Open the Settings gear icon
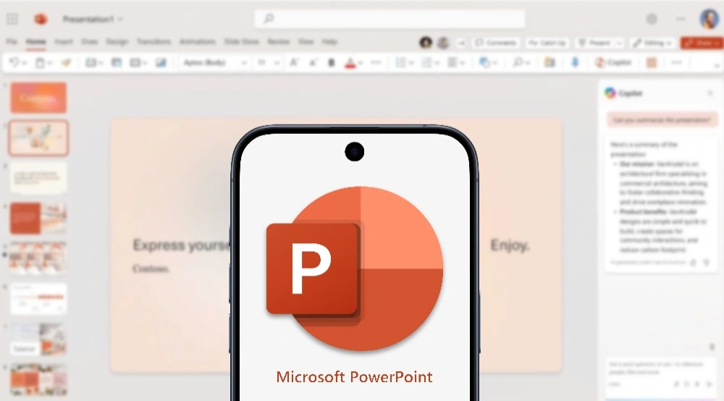Screen dimensions: 724x401 (652, 19)
